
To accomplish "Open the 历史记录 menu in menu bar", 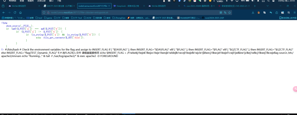I will pyautogui.click(x=41, y=1).
